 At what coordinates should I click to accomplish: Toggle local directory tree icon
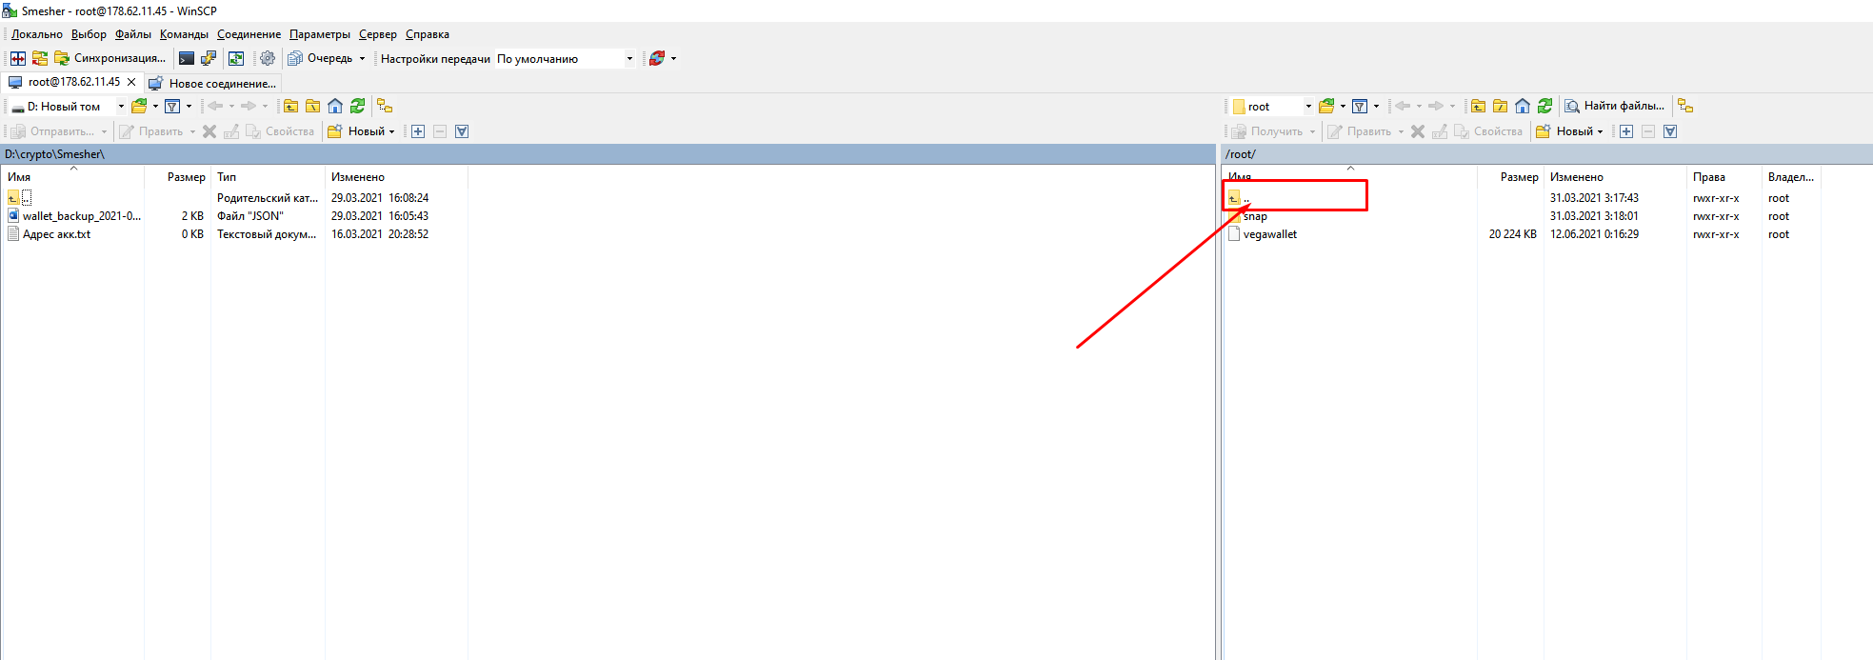click(385, 106)
